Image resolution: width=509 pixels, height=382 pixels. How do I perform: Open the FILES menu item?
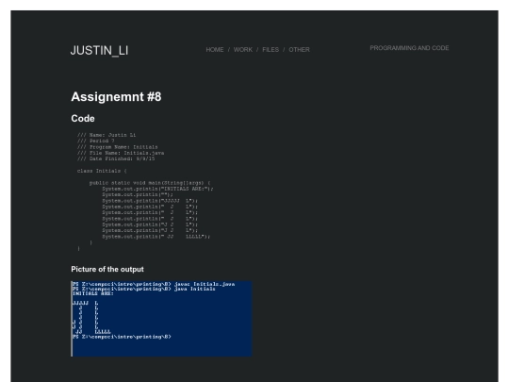pyautogui.click(x=271, y=50)
